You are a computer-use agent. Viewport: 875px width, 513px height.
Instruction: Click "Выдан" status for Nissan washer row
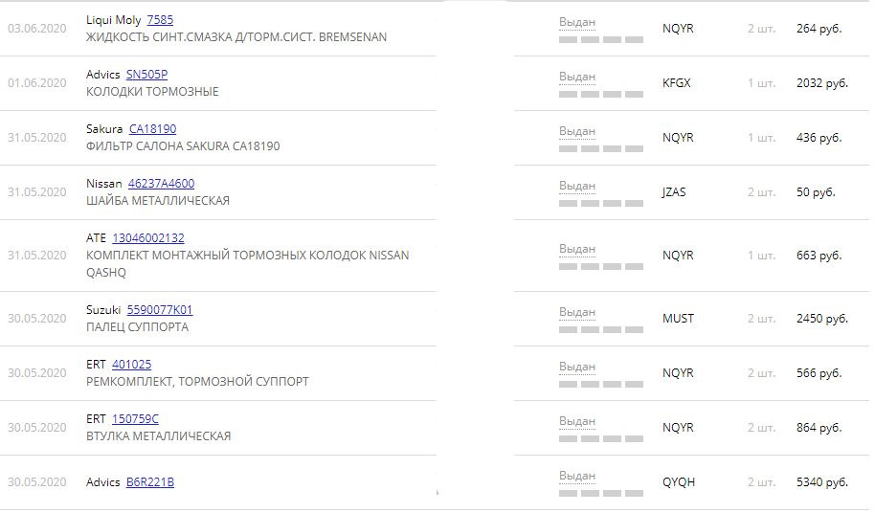point(577,186)
